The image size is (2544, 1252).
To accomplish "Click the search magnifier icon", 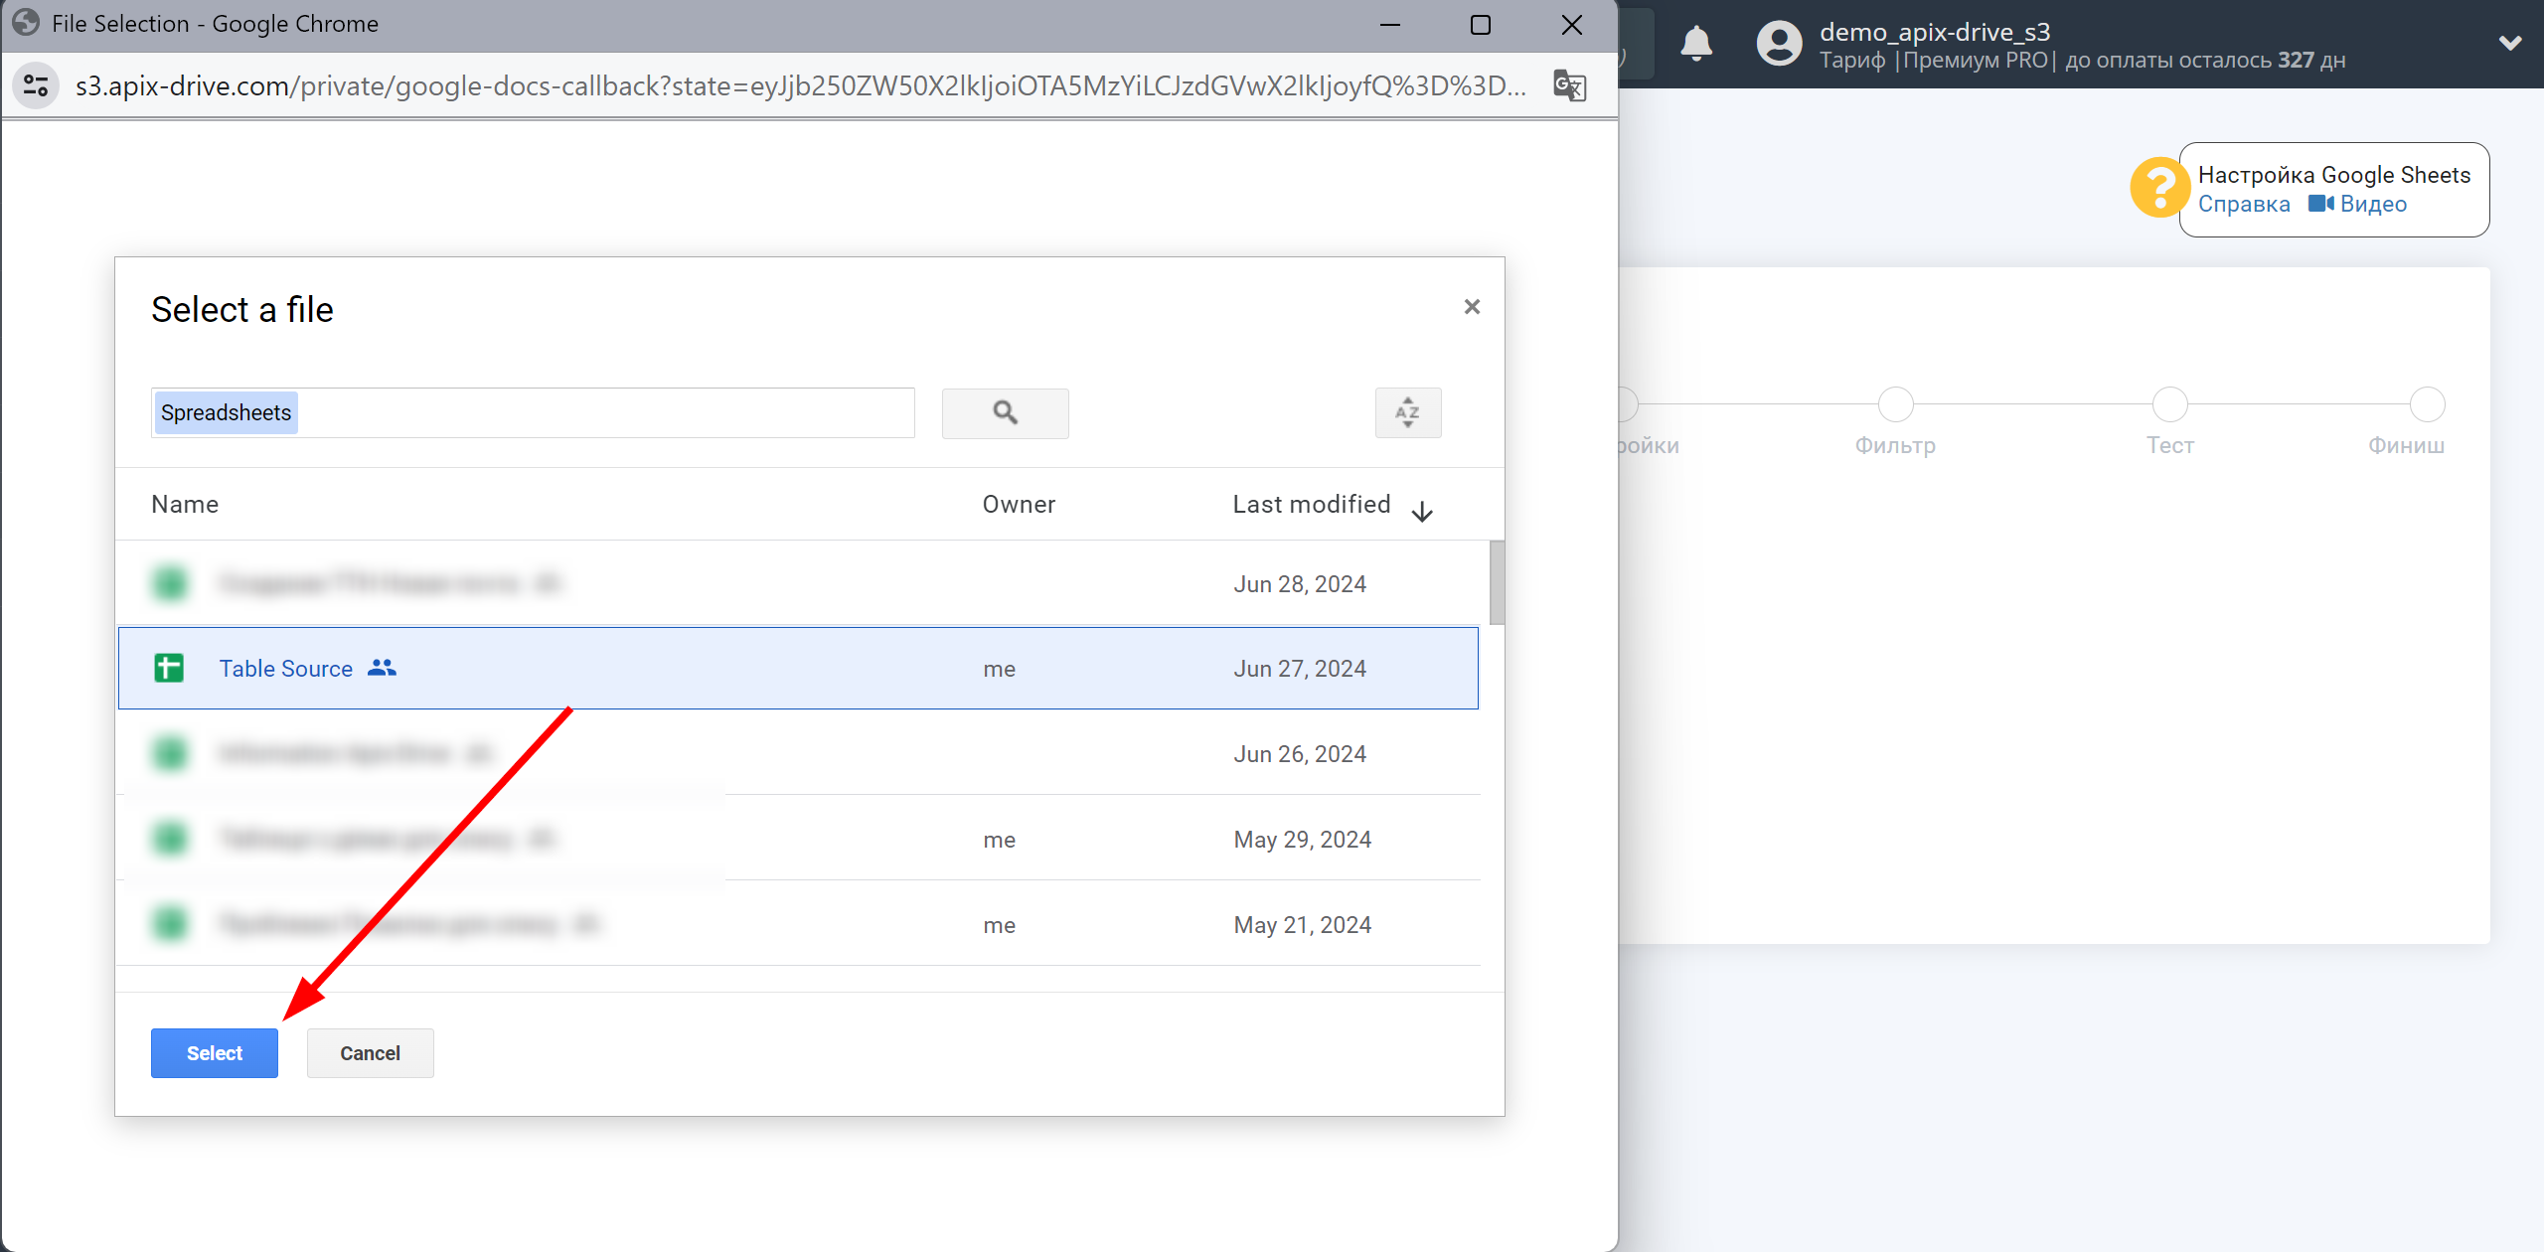I will [x=1006, y=412].
